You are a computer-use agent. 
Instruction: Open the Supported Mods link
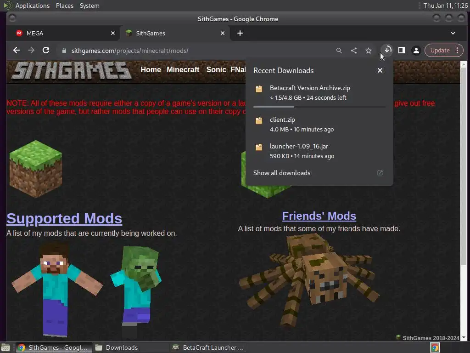pos(64,218)
